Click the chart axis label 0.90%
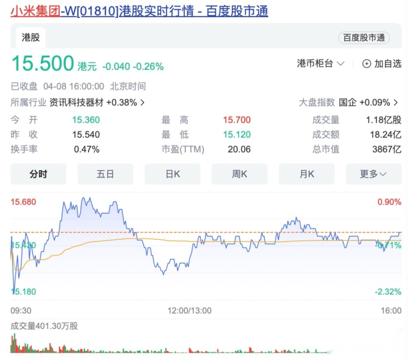This screenshot has height=360, width=408. coord(389,202)
